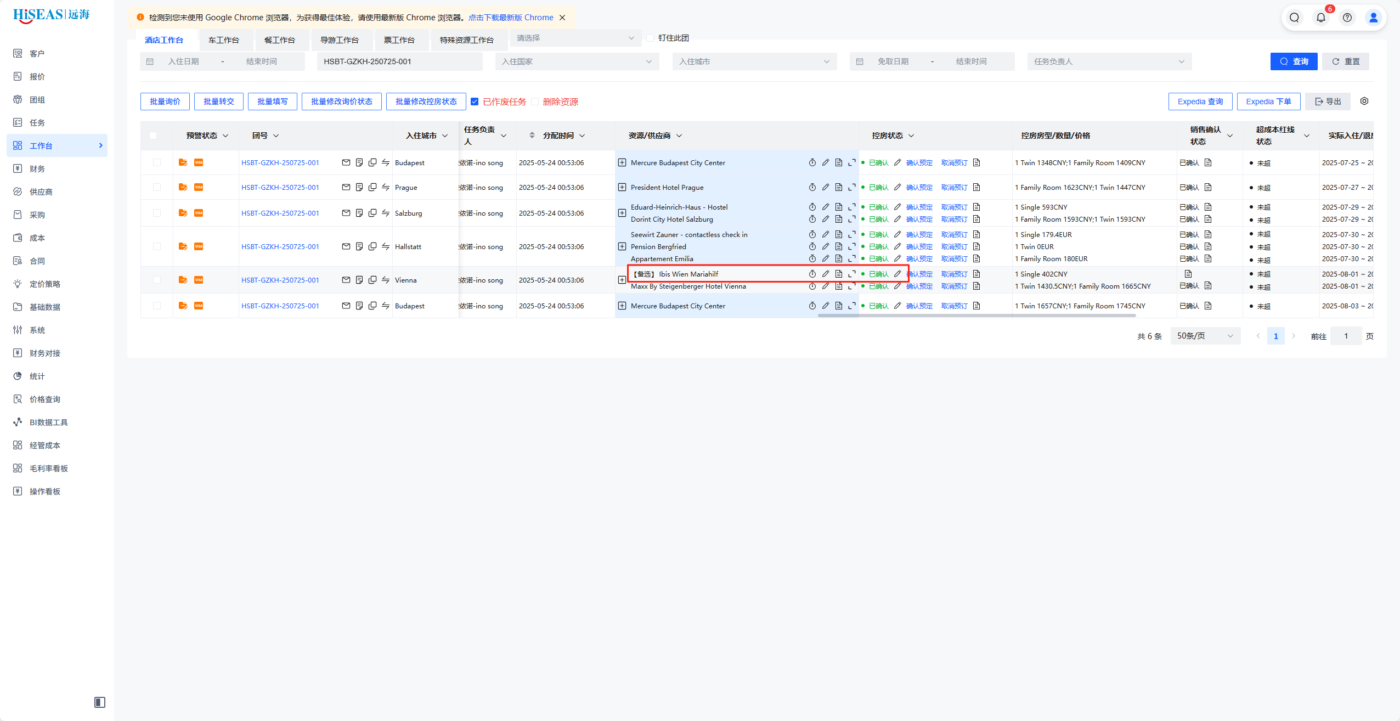Viewport: 1400px width, 721px height.
Task: Open the help question mark icon
Action: [1347, 18]
